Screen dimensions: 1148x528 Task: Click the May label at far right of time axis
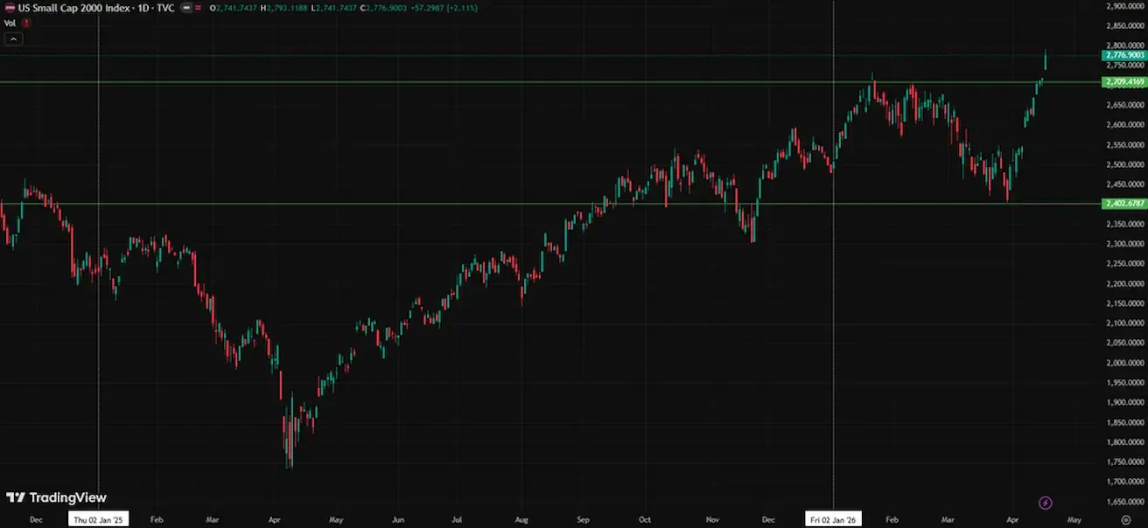(x=1074, y=519)
